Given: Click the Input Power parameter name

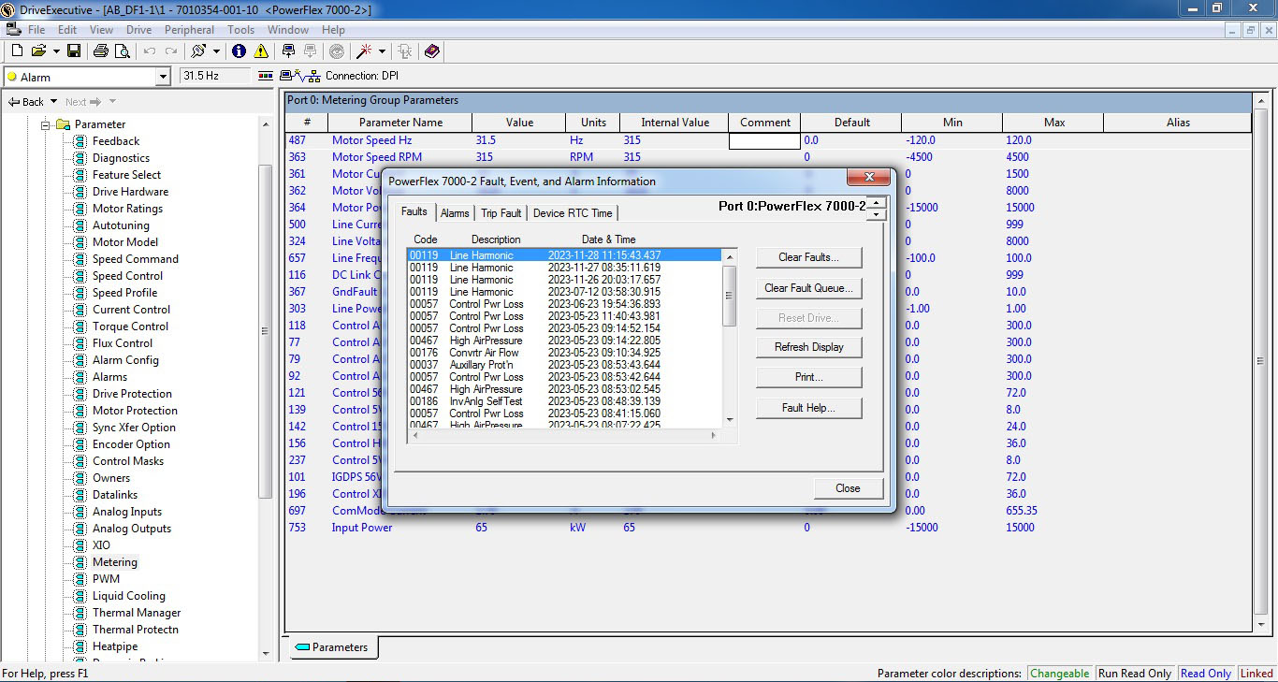Looking at the screenshot, I should click(362, 528).
